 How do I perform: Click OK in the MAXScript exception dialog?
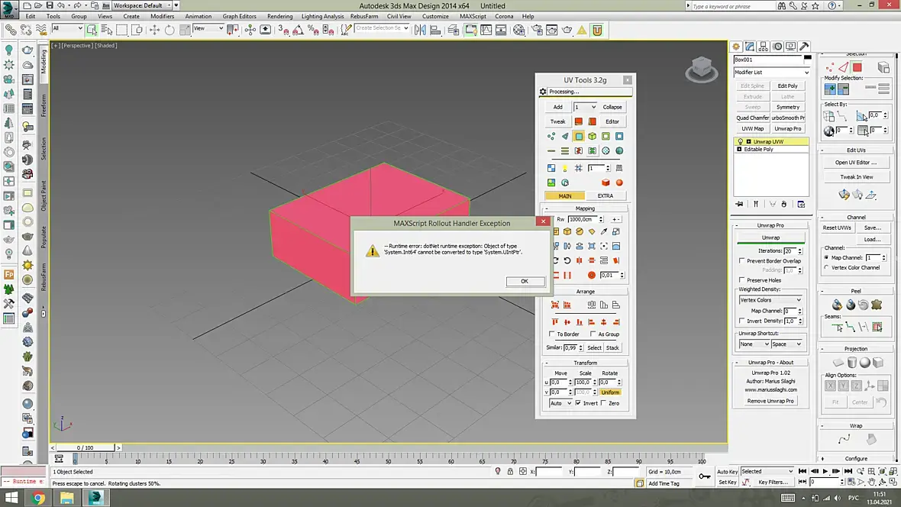525,281
